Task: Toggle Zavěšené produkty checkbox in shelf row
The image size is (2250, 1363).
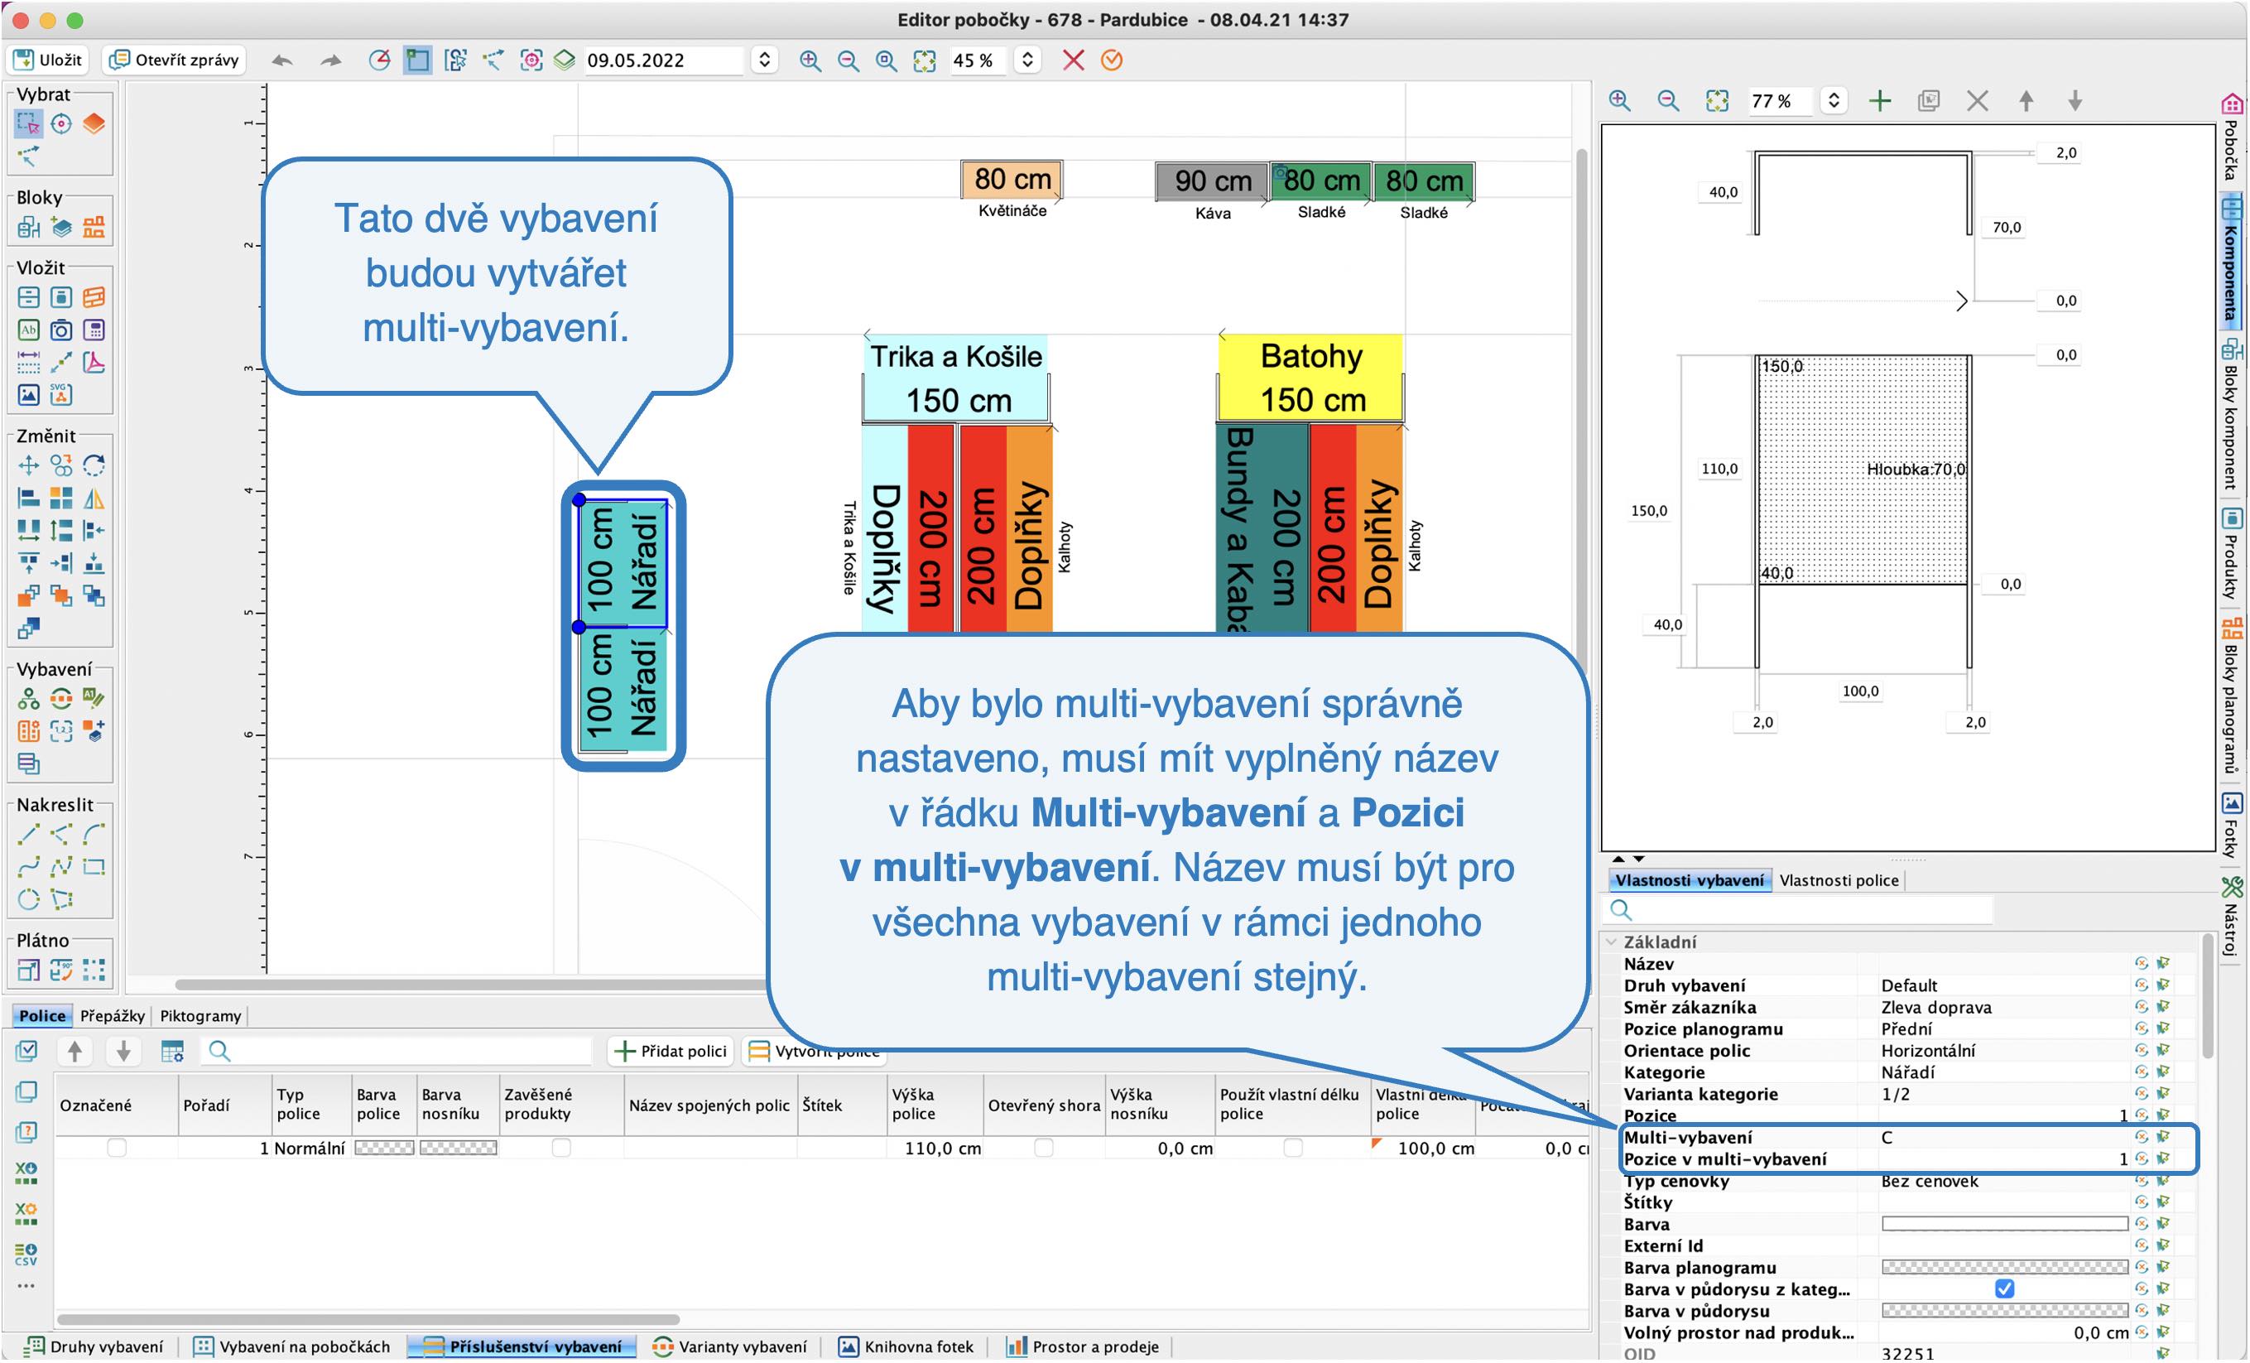Action: click(x=560, y=1149)
